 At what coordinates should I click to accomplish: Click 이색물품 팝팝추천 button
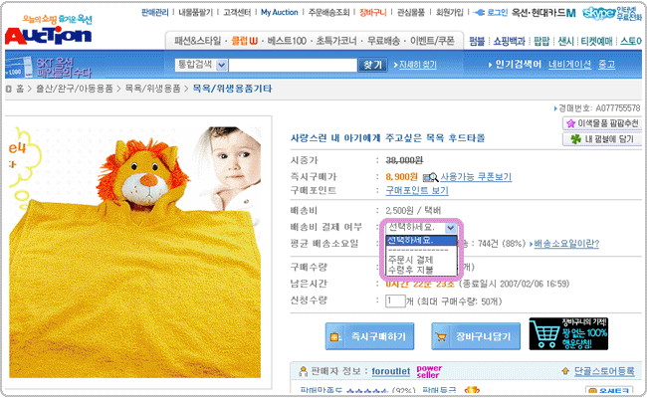coord(600,123)
